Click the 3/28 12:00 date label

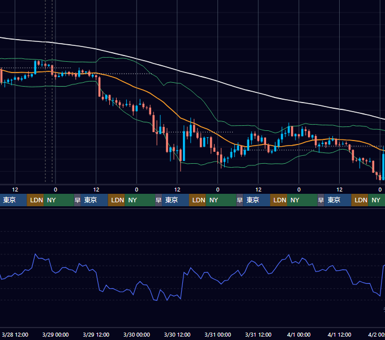click(x=15, y=334)
